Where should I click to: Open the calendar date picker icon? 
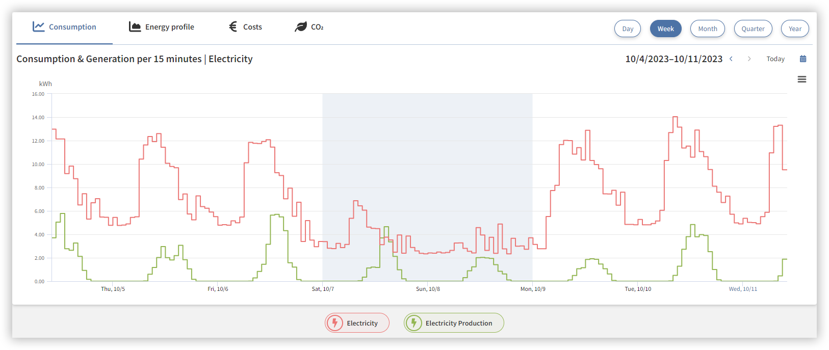tap(803, 59)
